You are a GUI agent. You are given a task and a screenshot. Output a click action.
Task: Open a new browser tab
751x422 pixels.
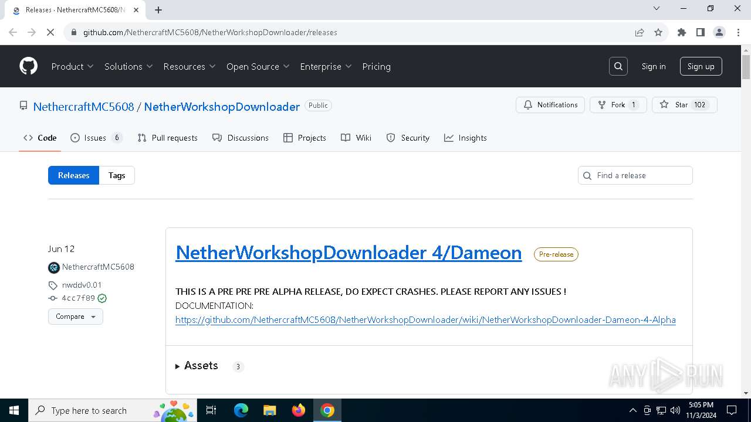pos(158,10)
